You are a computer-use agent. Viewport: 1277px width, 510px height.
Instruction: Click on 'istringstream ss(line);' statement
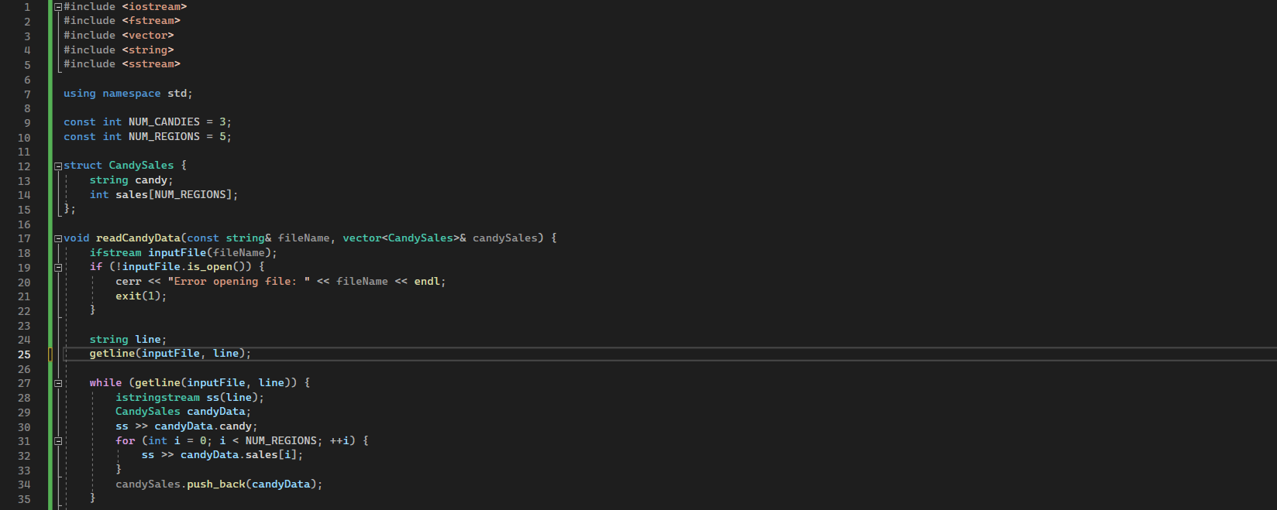190,398
